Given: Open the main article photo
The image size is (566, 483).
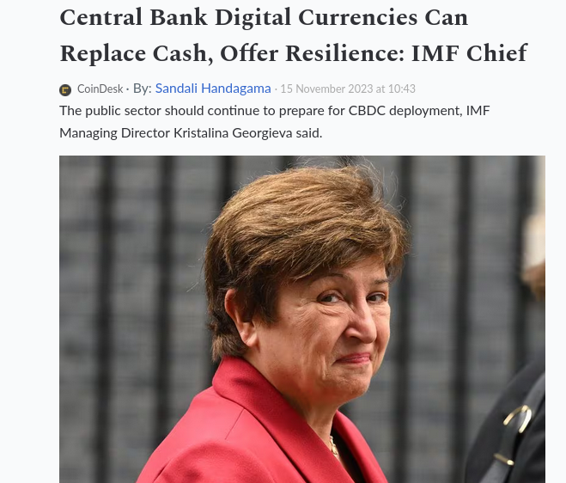Looking at the screenshot, I should [302, 320].
